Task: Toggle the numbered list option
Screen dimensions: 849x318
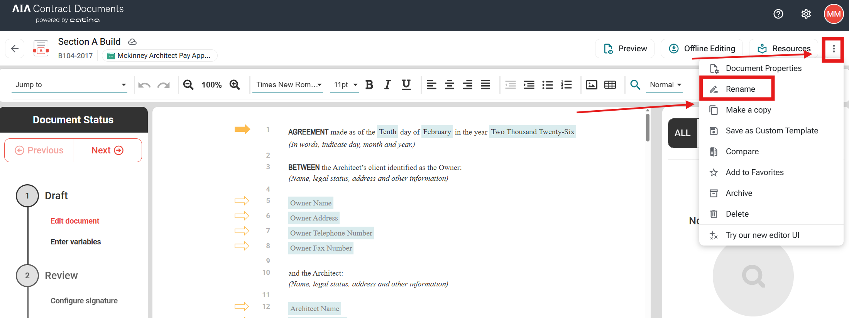Action: 566,85
